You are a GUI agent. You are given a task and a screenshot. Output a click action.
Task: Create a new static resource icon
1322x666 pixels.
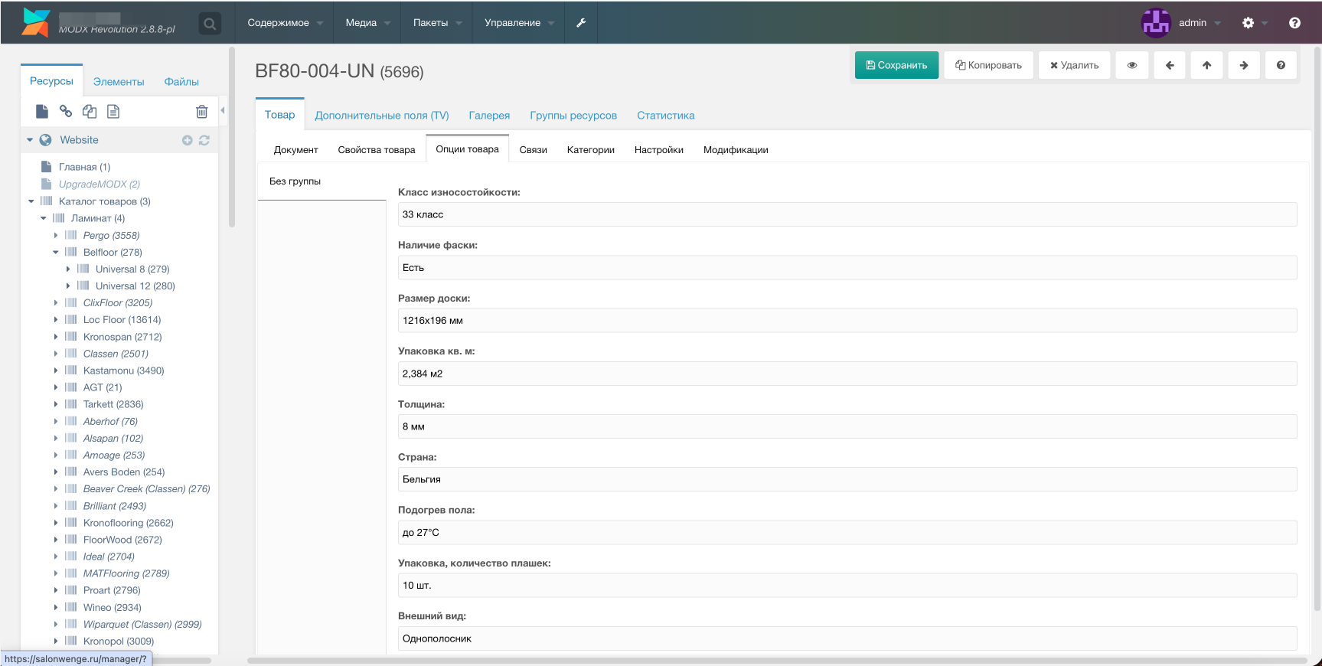tap(113, 112)
